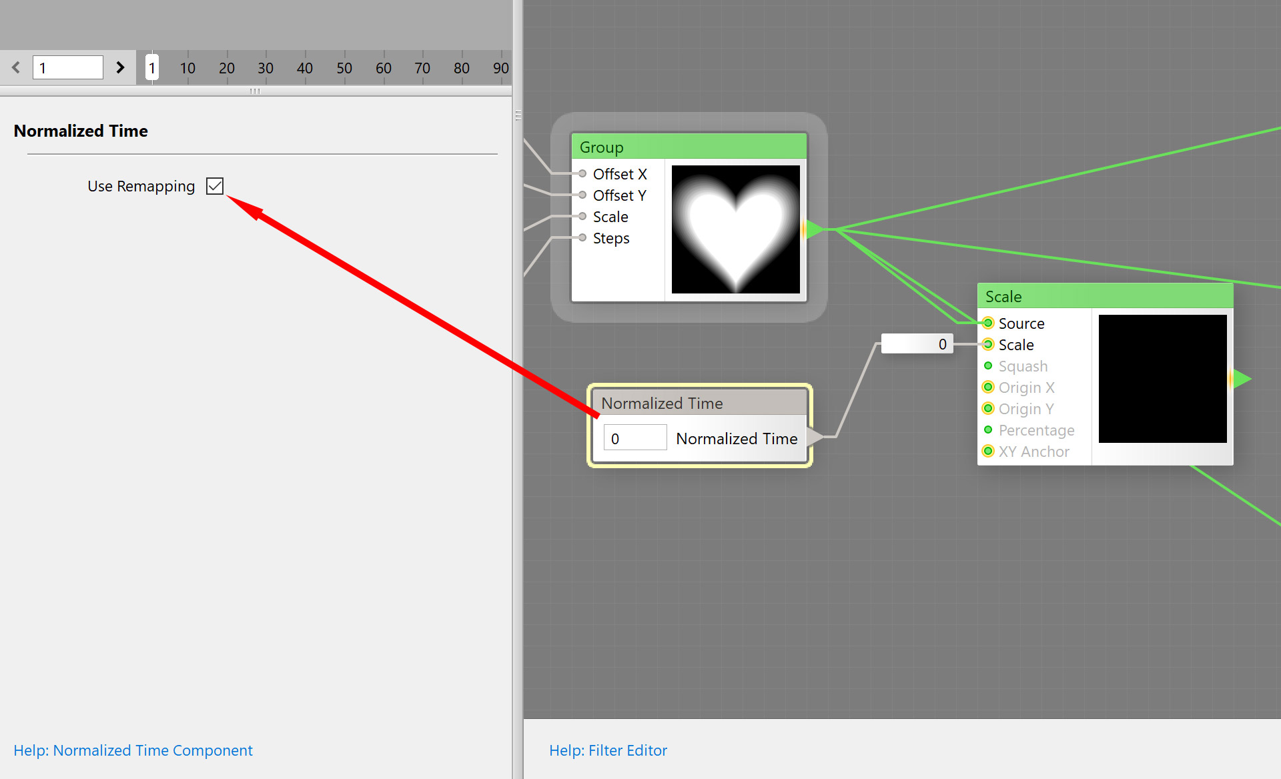
Task: Click the next frame arrow
Action: tap(120, 67)
